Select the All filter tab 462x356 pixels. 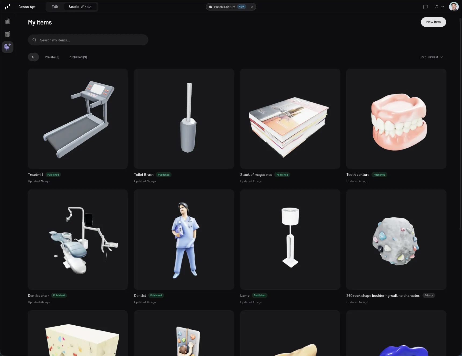pyautogui.click(x=33, y=57)
